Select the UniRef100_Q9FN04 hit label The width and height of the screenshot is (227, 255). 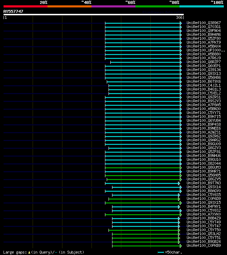[204, 31]
